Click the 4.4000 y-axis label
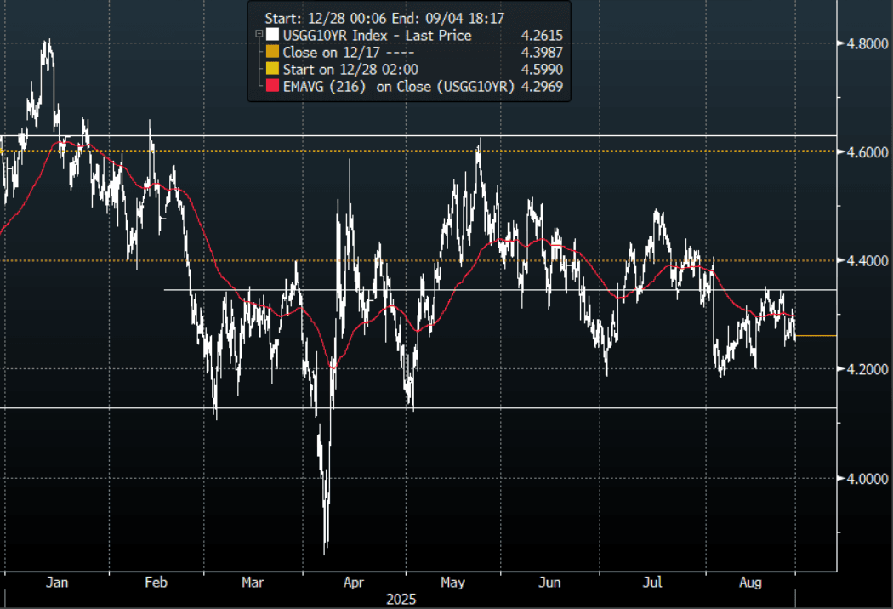893x609 pixels. [x=867, y=261]
